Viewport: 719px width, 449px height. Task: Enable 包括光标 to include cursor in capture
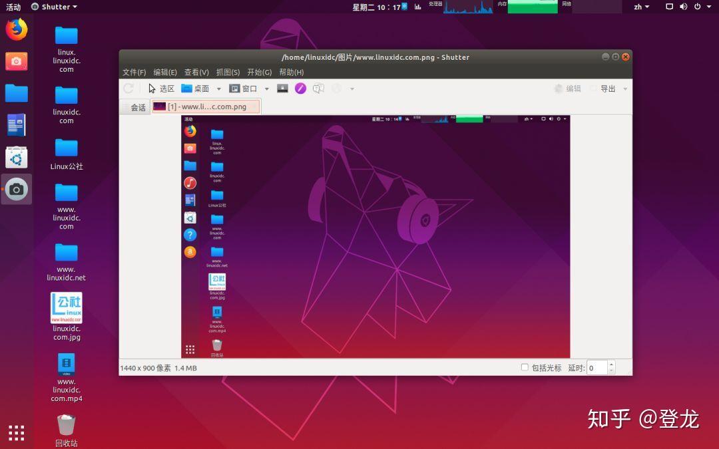pyautogui.click(x=525, y=367)
